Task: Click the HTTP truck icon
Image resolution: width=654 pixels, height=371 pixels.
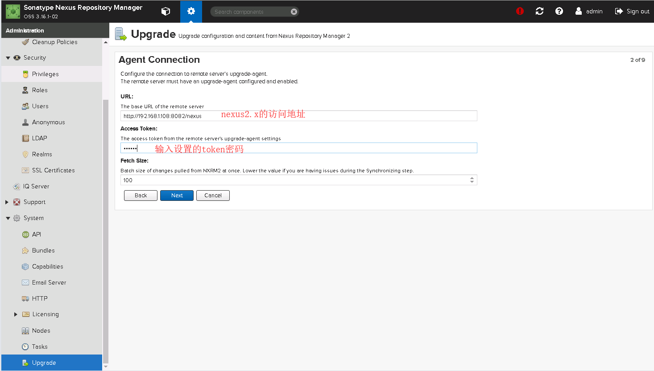Action: point(25,298)
